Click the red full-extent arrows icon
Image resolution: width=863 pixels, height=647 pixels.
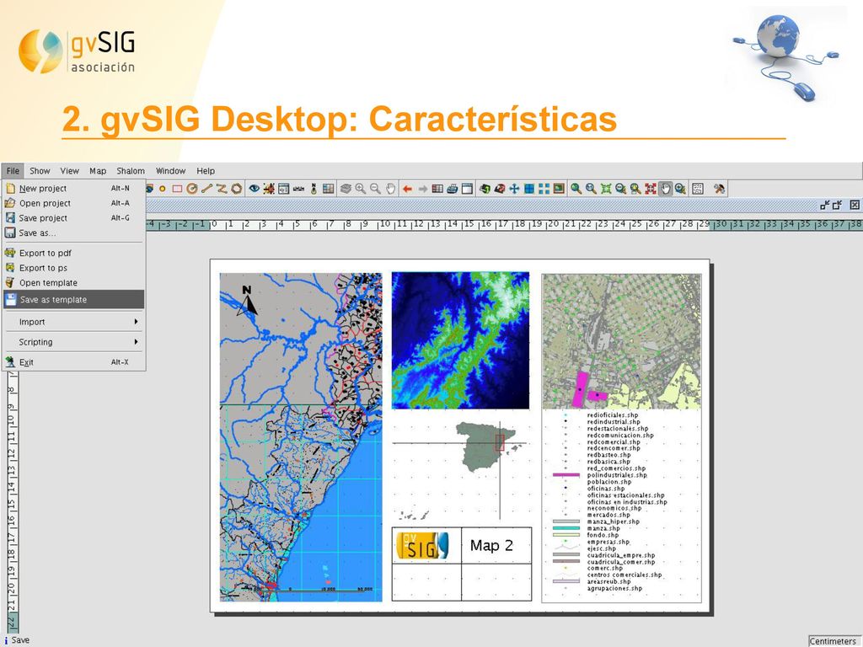(x=651, y=189)
